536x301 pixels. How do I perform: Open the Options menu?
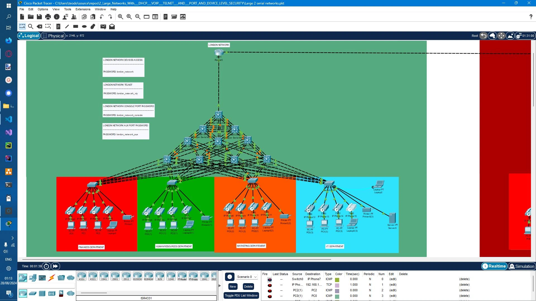[x=43, y=9]
